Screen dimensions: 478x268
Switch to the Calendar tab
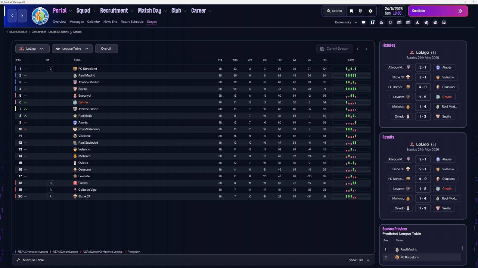pos(93,22)
